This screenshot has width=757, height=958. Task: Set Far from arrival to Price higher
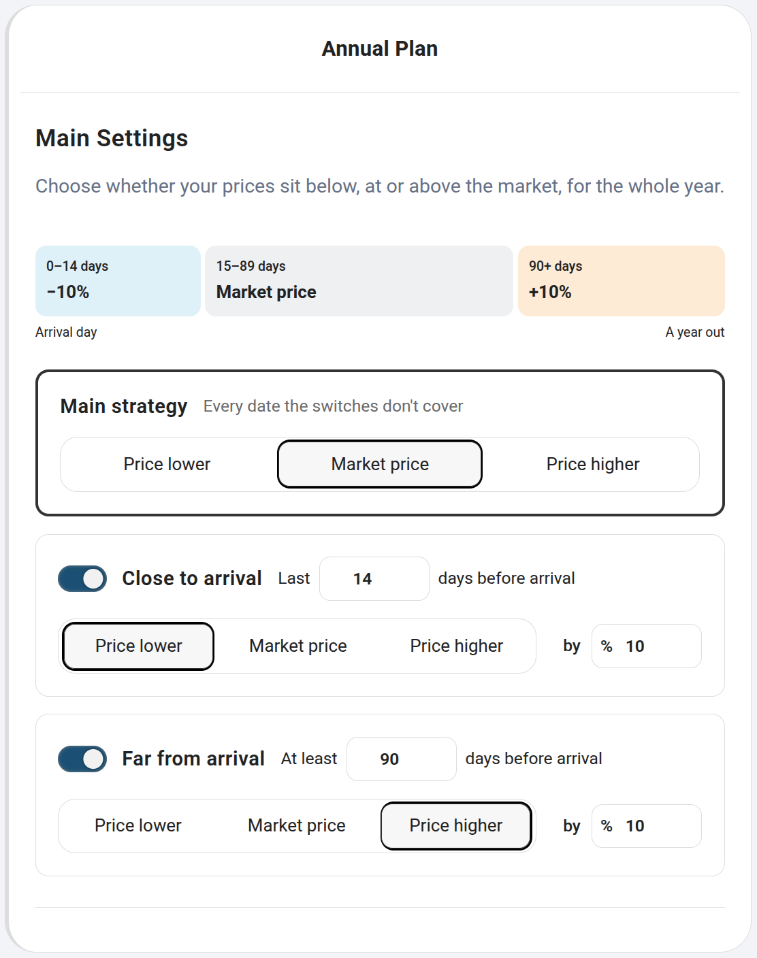click(456, 825)
